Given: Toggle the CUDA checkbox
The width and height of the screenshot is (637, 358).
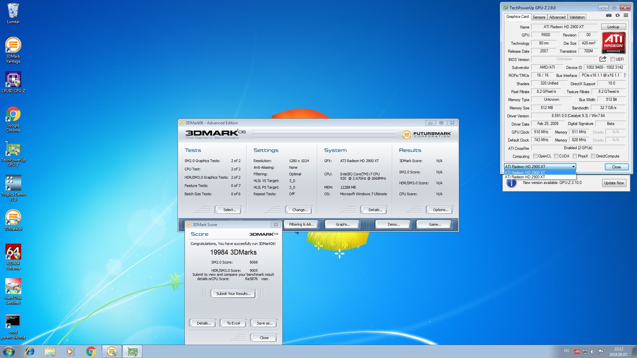Looking at the screenshot, I should [x=556, y=156].
